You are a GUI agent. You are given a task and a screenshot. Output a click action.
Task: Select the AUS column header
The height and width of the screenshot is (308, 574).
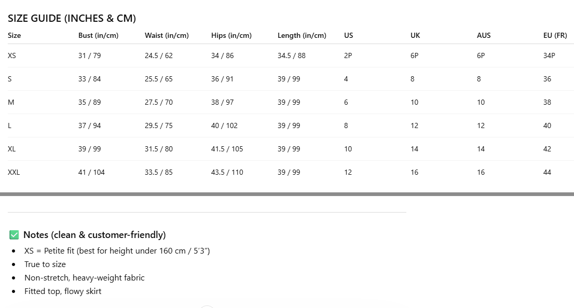point(483,35)
